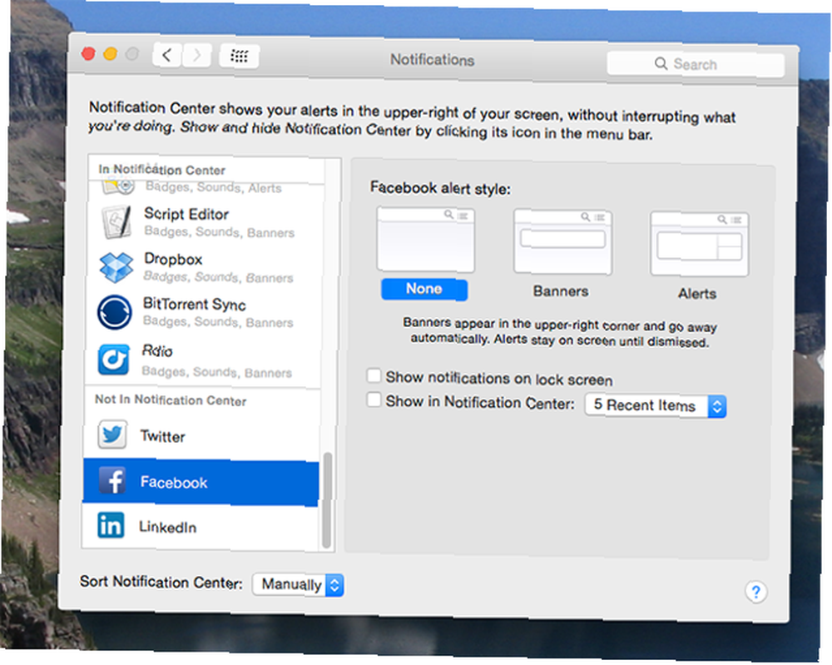Select Dropbox in the app list
The image size is (832, 665).
(x=203, y=268)
